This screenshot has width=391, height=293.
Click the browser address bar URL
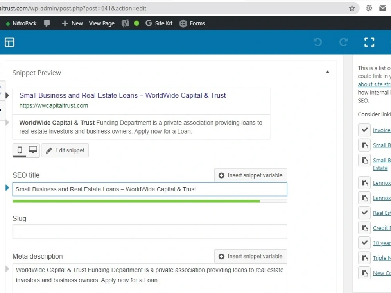click(x=73, y=8)
